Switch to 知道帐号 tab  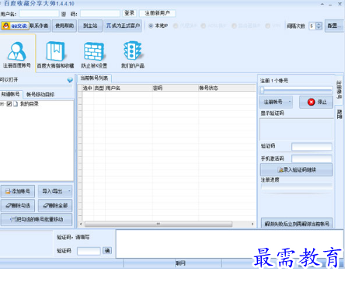[x=11, y=94]
